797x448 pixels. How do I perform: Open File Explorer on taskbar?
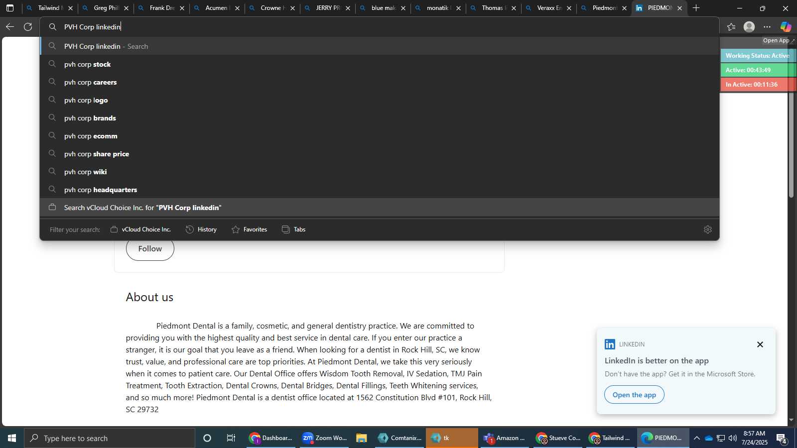click(362, 438)
